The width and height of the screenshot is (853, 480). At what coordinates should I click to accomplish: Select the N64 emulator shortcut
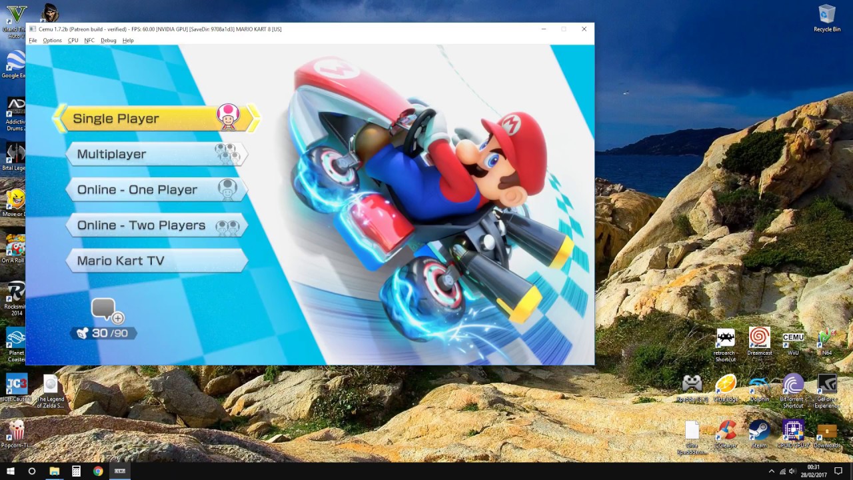(x=827, y=341)
